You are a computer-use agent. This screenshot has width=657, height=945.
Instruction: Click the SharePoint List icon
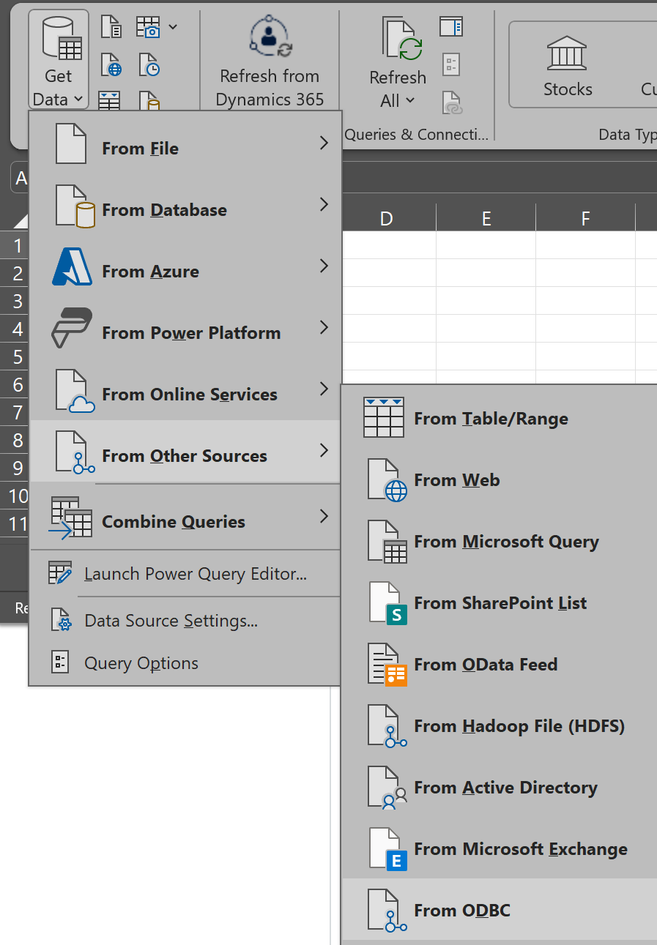pyautogui.click(x=387, y=603)
